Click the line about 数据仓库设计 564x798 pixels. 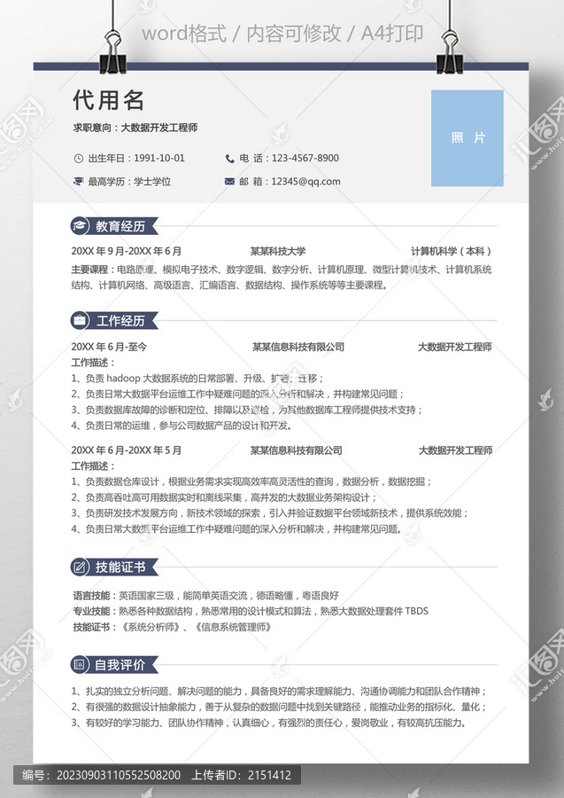tap(251, 481)
